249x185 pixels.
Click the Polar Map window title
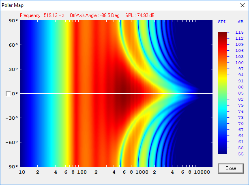point(13,5)
